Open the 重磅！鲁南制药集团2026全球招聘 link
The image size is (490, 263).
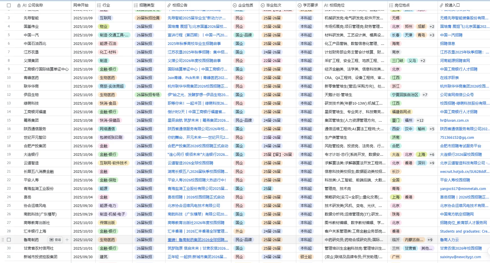(198, 240)
